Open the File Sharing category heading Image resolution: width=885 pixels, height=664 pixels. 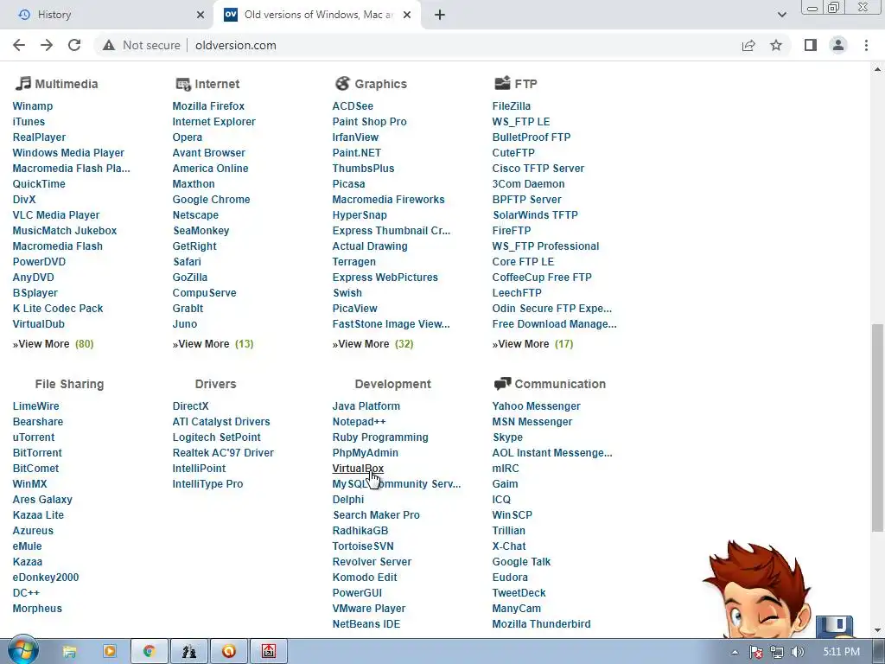coord(69,384)
